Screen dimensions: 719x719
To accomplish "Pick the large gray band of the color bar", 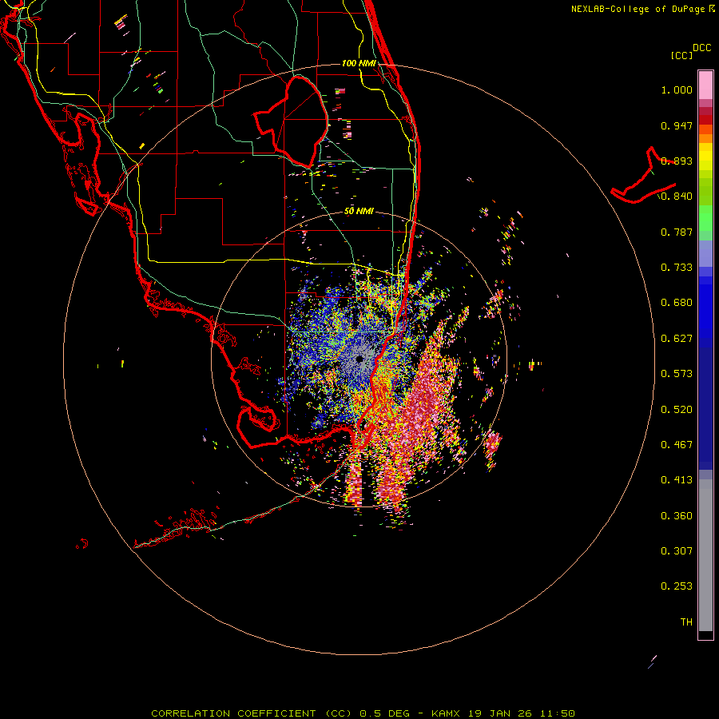I will [705, 555].
